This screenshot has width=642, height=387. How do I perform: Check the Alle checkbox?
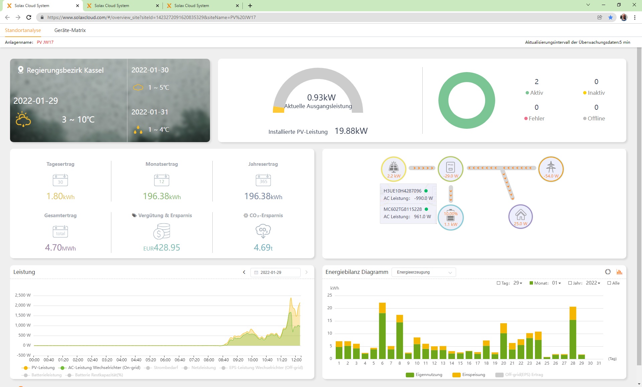(609, 283)
